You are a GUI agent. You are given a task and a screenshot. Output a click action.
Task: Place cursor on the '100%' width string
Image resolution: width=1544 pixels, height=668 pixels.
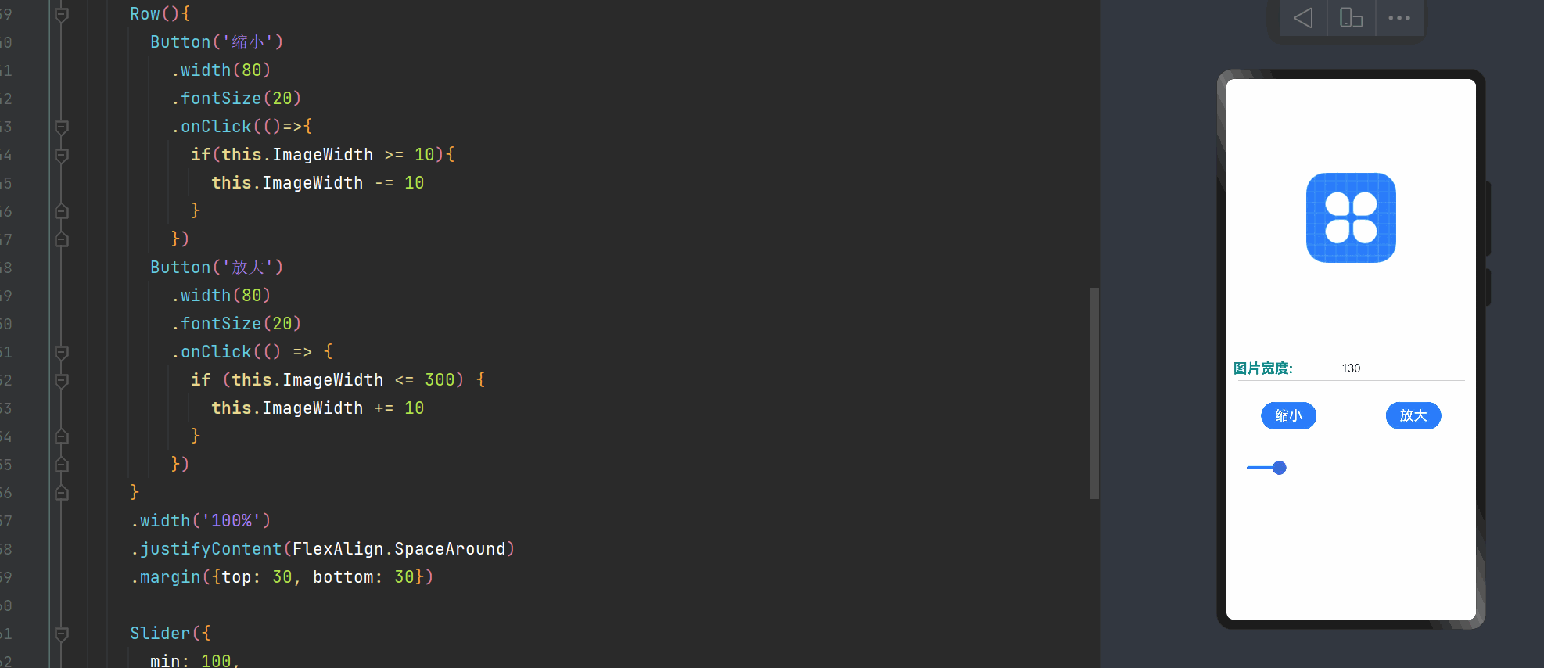click(232, 521)
